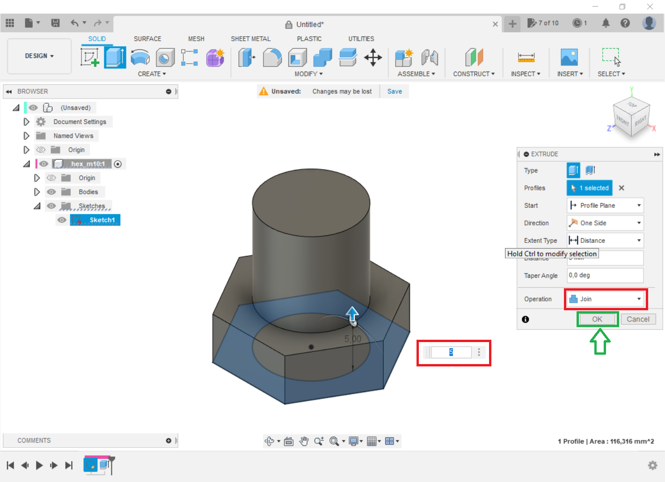The image size is (665, 482).
Task: Click the Save link in unsaved warning
Action: 395,91
